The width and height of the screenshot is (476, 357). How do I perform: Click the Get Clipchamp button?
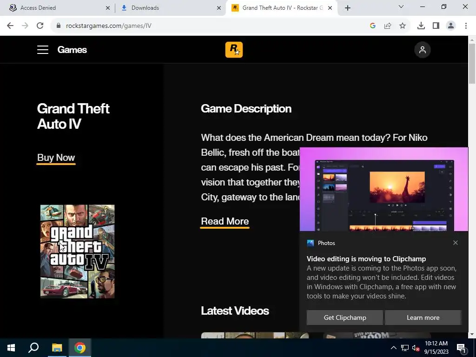pos(345,317)
